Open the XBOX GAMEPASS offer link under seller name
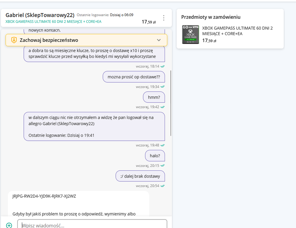 (53, 22)
